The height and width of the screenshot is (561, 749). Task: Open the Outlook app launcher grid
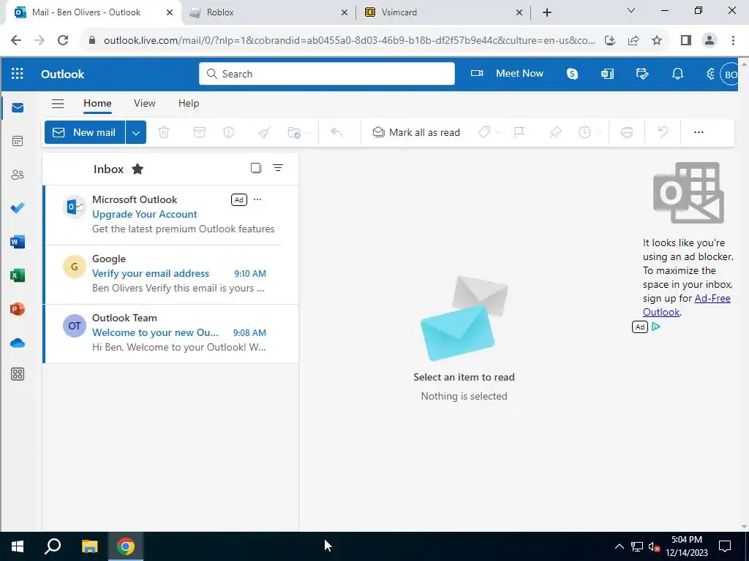coord(18,74)
